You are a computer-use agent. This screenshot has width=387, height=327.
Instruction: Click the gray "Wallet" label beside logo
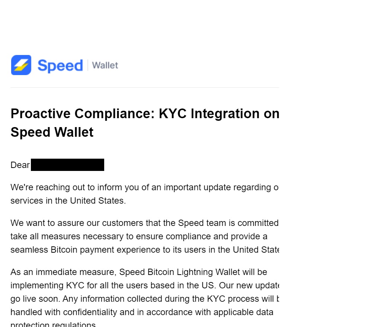click(105, 65)
